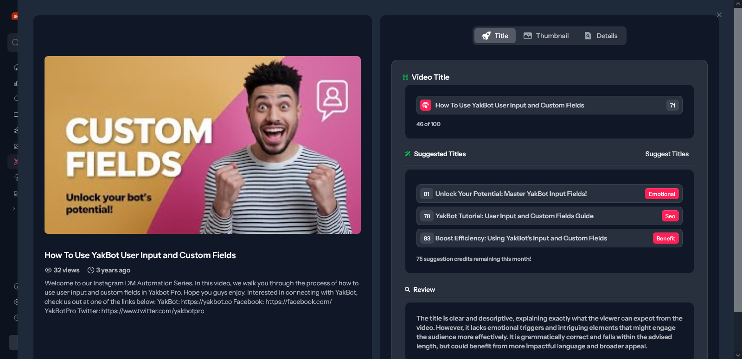Select suggestion 'Unlock Your Potential: Master YakBot Input Fields!'

549,194
